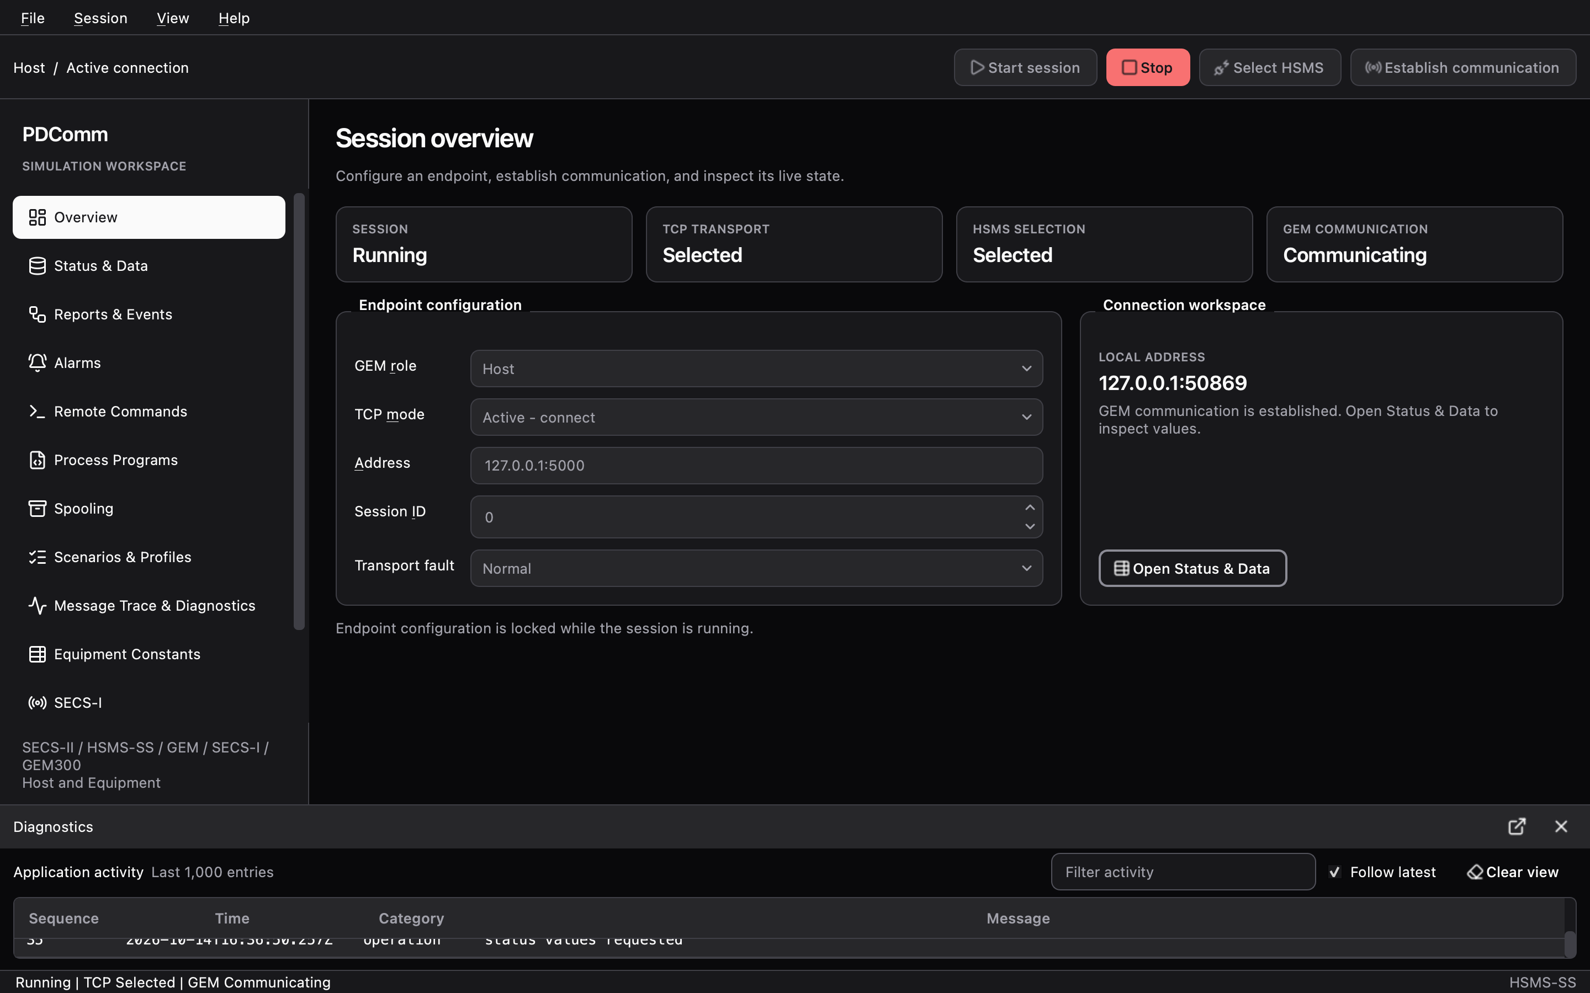Open the Session menu
Viewport: 1590px width, 993px height.
100,18
